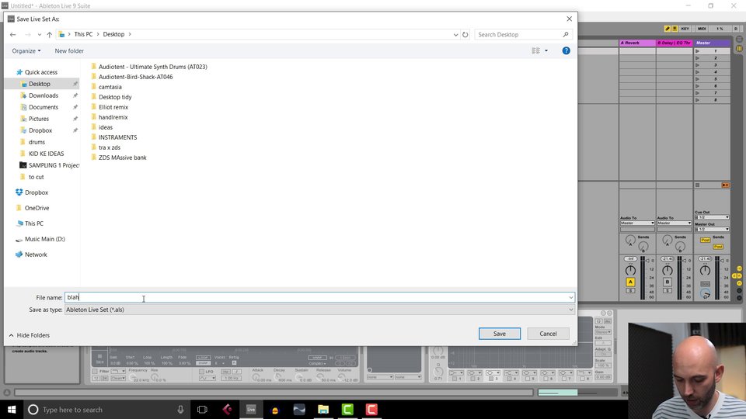
Task: Refresh the Desktop folder listing
Action: pyautogui.click(x=465, y=35)
